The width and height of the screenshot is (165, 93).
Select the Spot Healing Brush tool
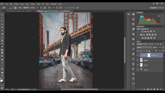2,34
